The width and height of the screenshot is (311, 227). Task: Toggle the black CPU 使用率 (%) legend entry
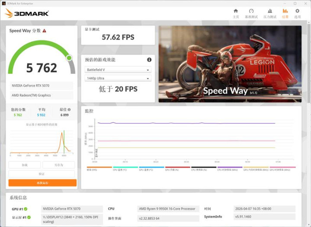pos(204,169)
